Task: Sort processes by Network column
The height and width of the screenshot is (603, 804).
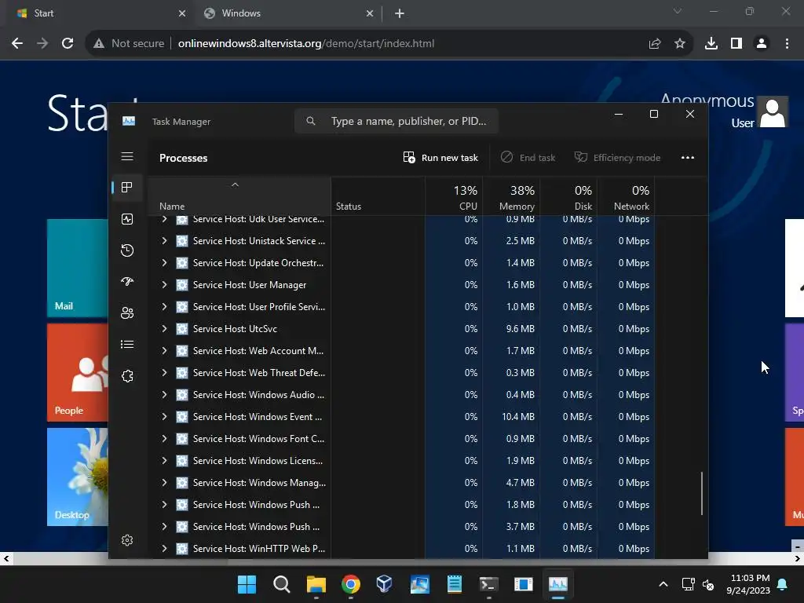Action: pos(626,196)
